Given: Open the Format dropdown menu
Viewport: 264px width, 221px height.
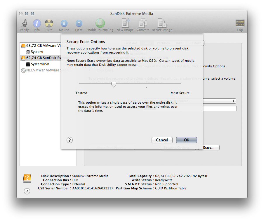Looking at the screenshot, I should 190,101.
